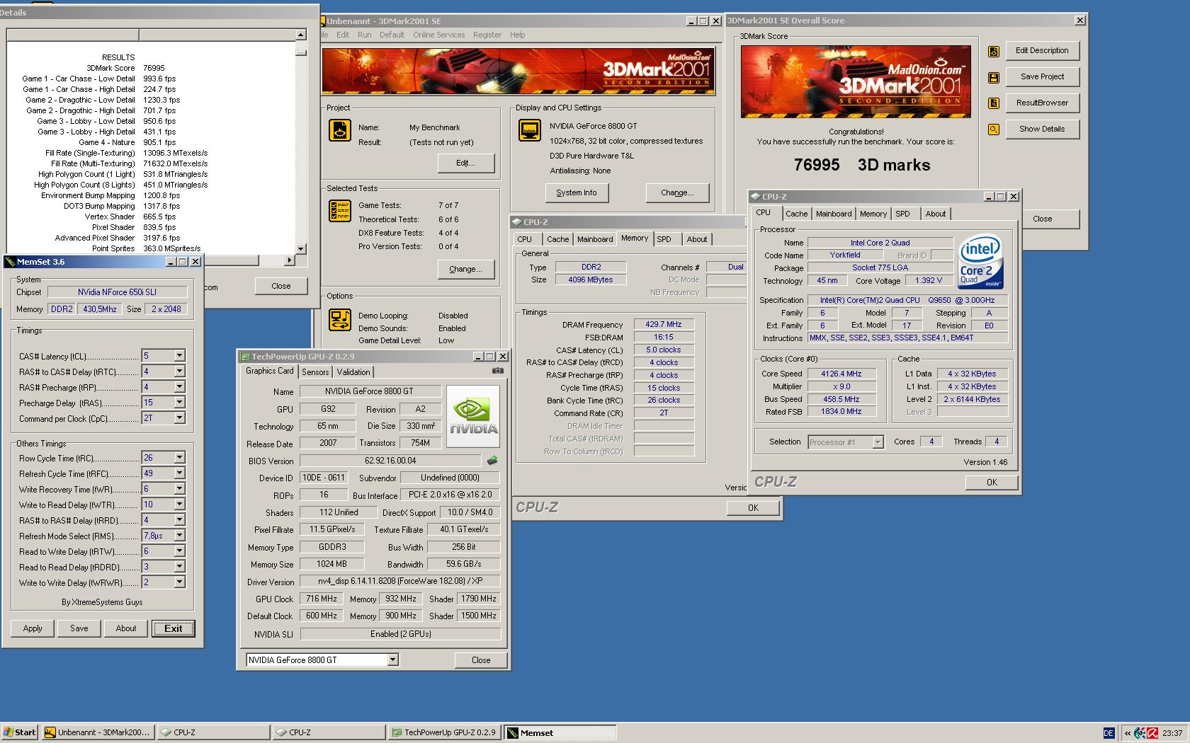Open the GPU selection dropdown in GPU-Z
This screenshot has height=743, width=1190.
point(392,660)
